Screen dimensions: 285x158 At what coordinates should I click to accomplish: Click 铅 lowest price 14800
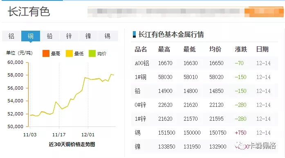(x=191, y=91)
